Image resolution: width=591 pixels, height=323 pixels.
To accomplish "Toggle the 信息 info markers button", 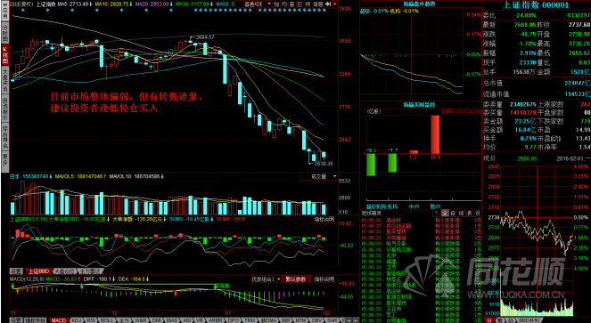I will [317, 4].
